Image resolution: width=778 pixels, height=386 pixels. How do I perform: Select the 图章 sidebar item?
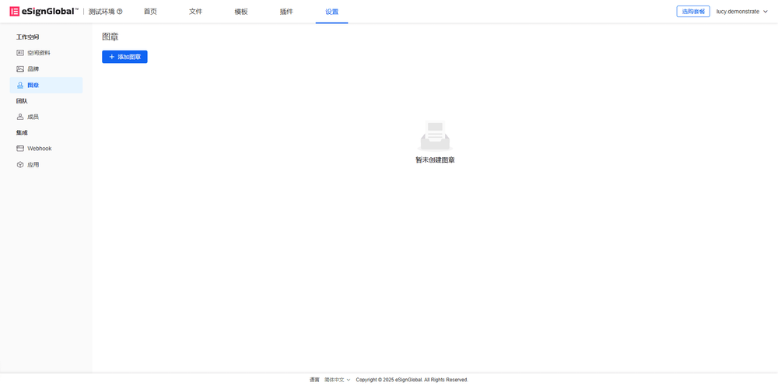(33, 86)
